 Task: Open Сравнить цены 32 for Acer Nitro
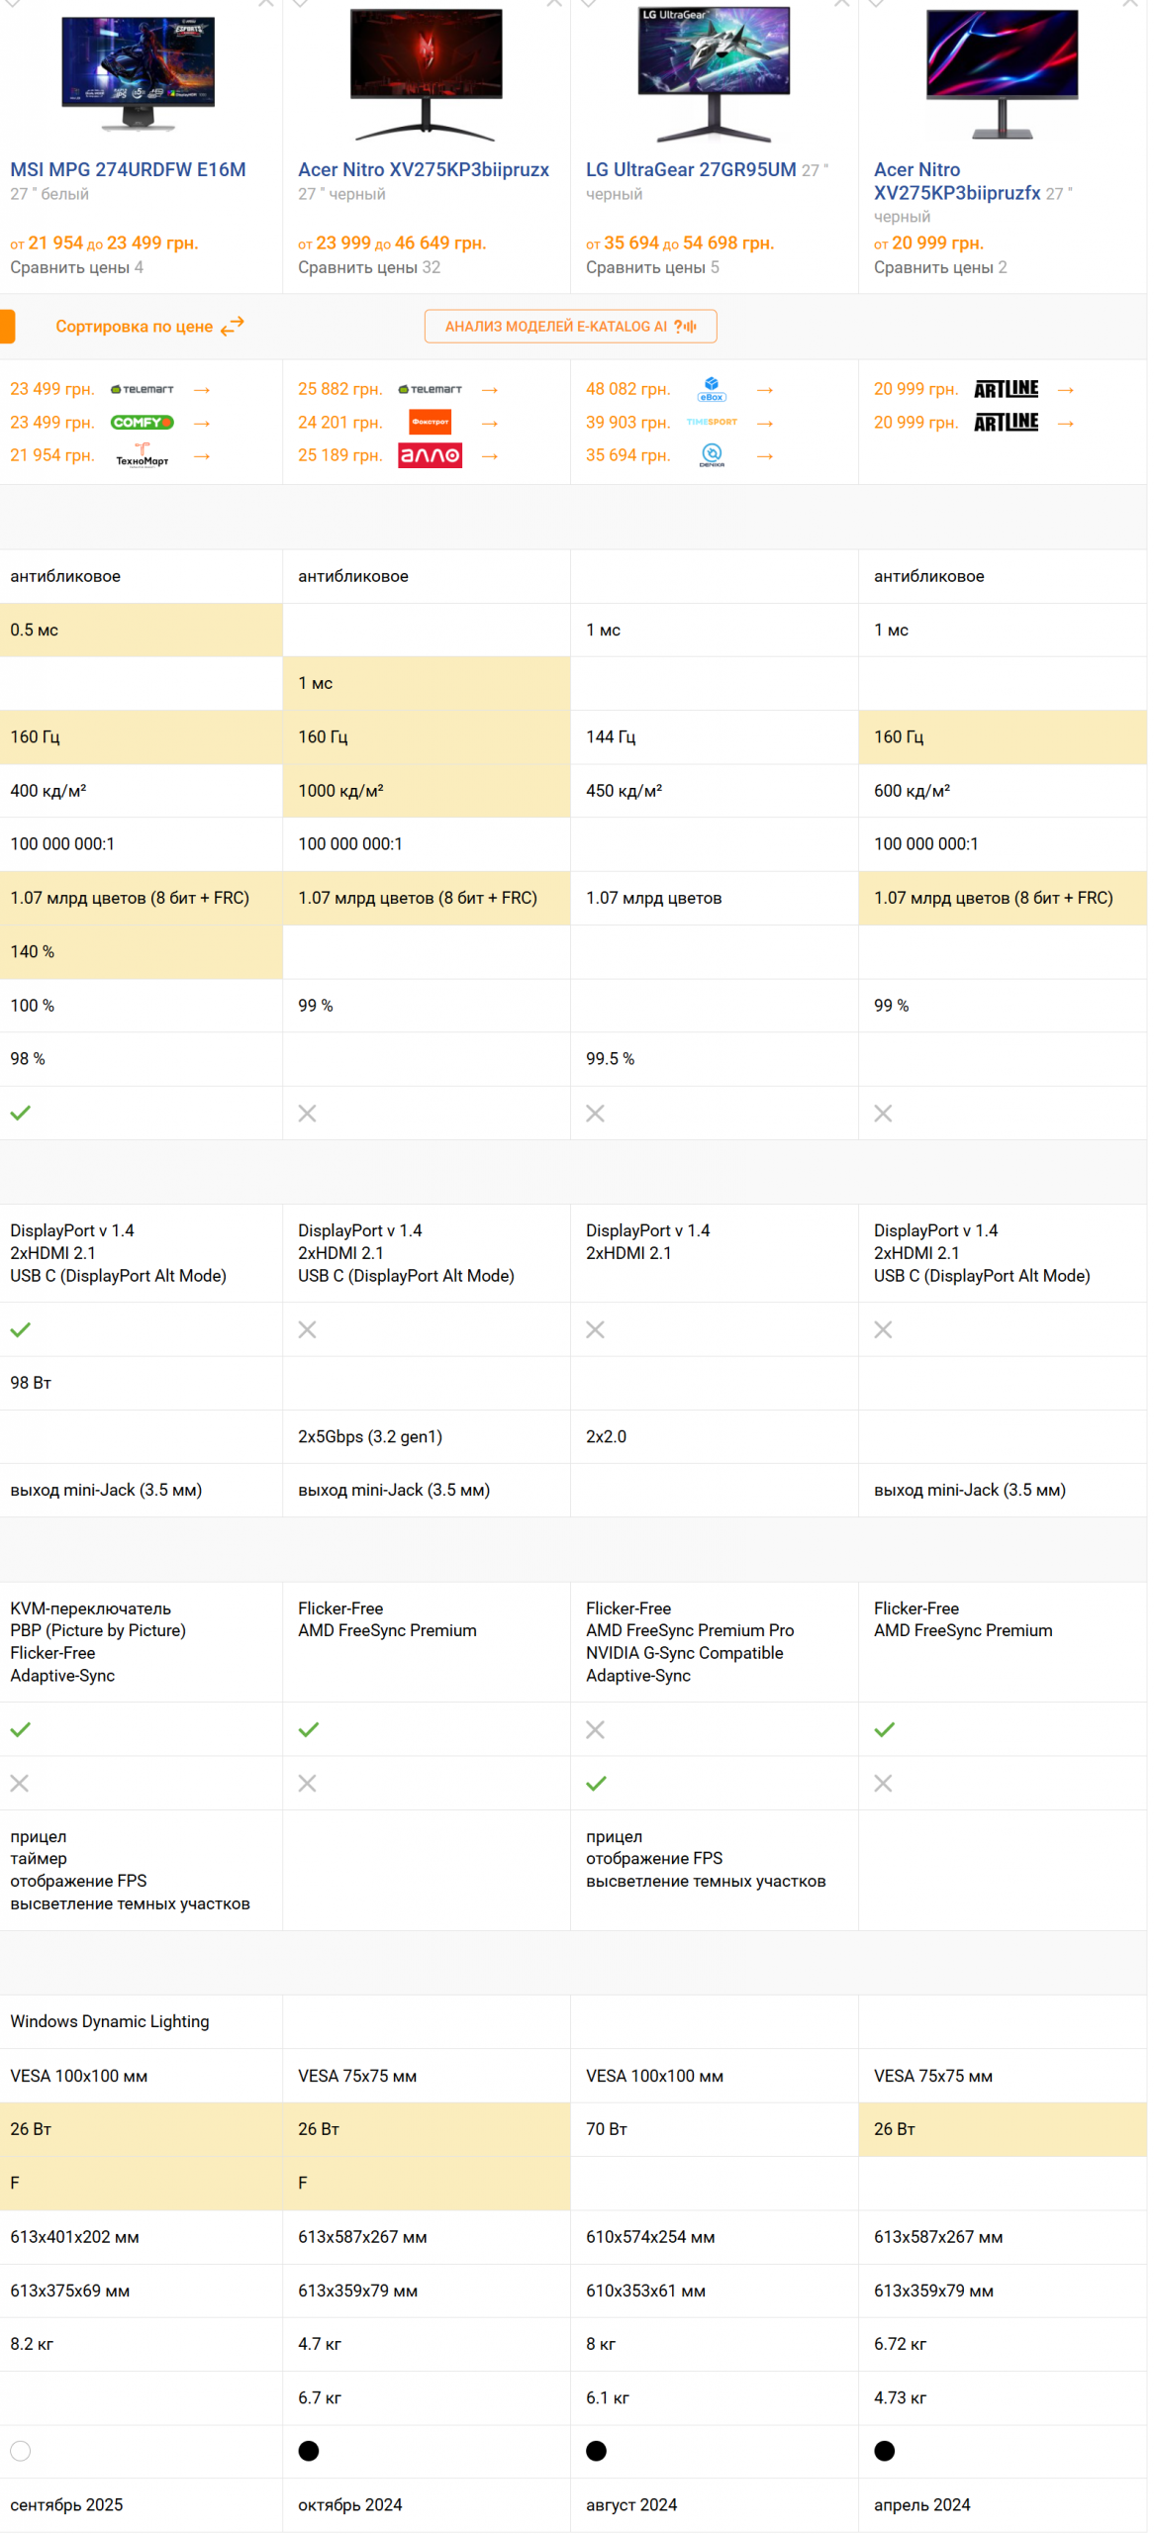pos(370,267)
